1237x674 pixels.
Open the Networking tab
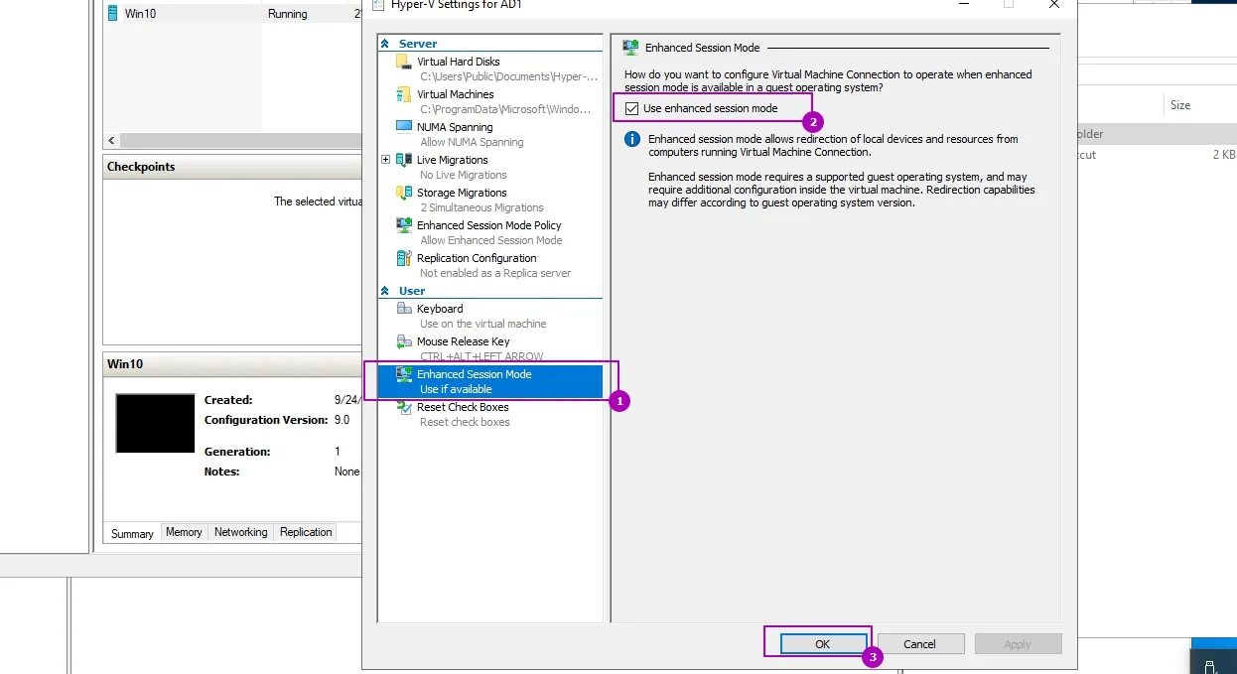tap(240, 532)
